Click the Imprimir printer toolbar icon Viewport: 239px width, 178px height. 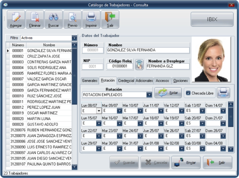pos(91,19)
